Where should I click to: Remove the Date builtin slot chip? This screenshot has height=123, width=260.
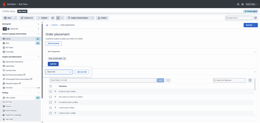click(64, 58)
